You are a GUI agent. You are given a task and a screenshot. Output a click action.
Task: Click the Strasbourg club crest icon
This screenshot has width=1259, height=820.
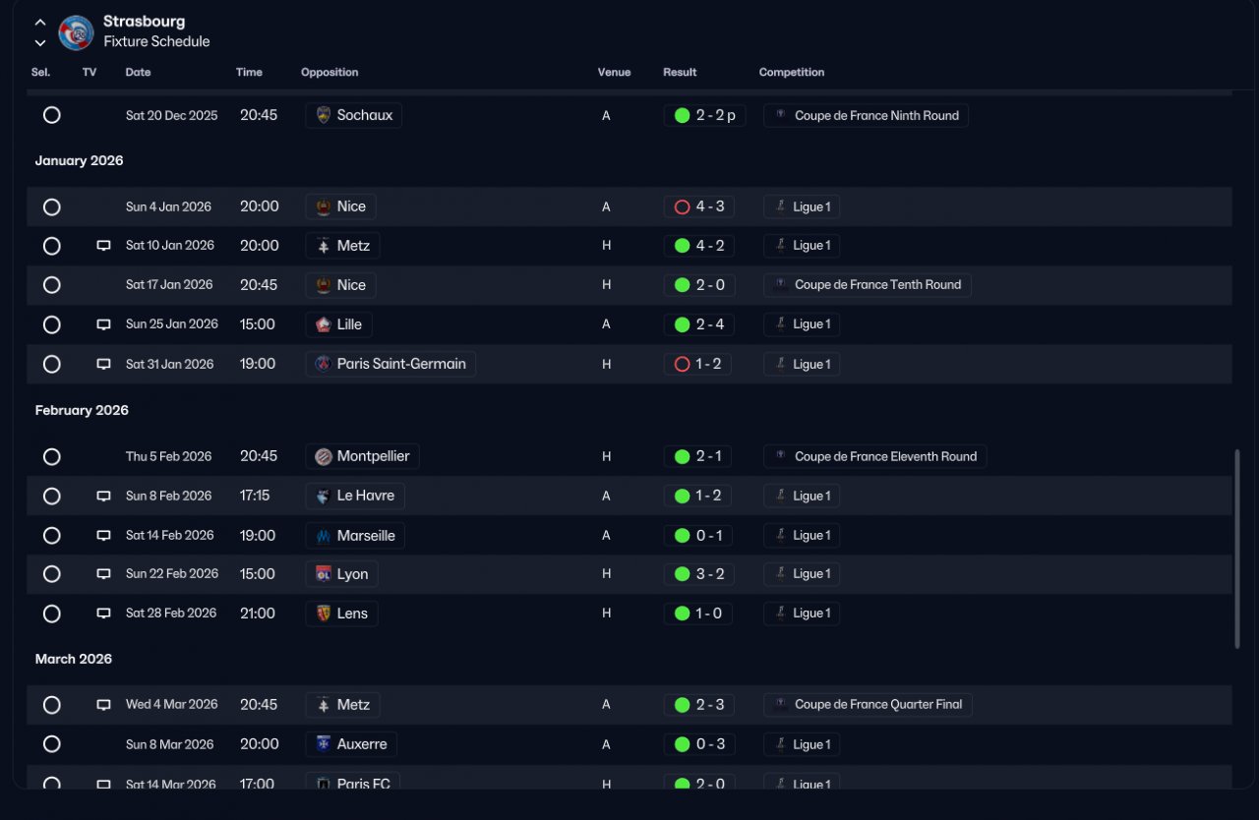76,32
